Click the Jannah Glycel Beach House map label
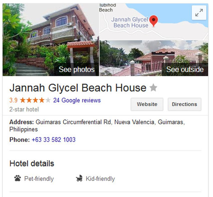 (x=130, y=22)
